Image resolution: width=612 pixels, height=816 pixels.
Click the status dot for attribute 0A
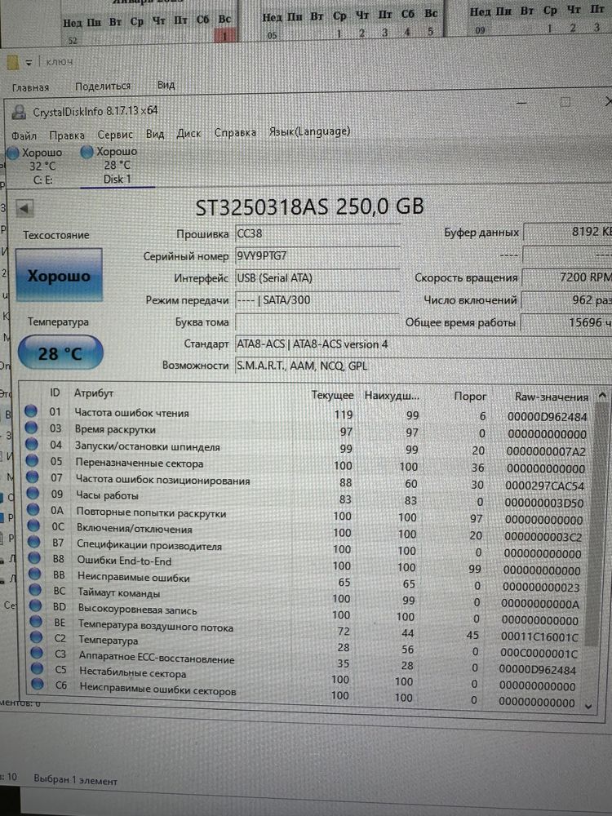[33, 509]
